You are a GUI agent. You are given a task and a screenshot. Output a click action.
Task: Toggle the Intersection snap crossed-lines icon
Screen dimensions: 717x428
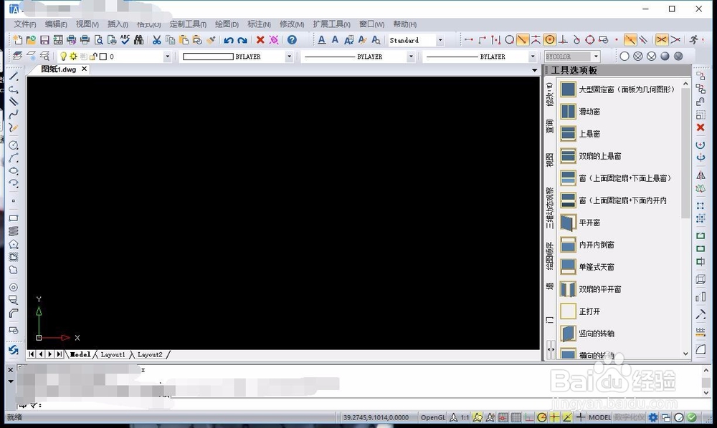[661, 40]
